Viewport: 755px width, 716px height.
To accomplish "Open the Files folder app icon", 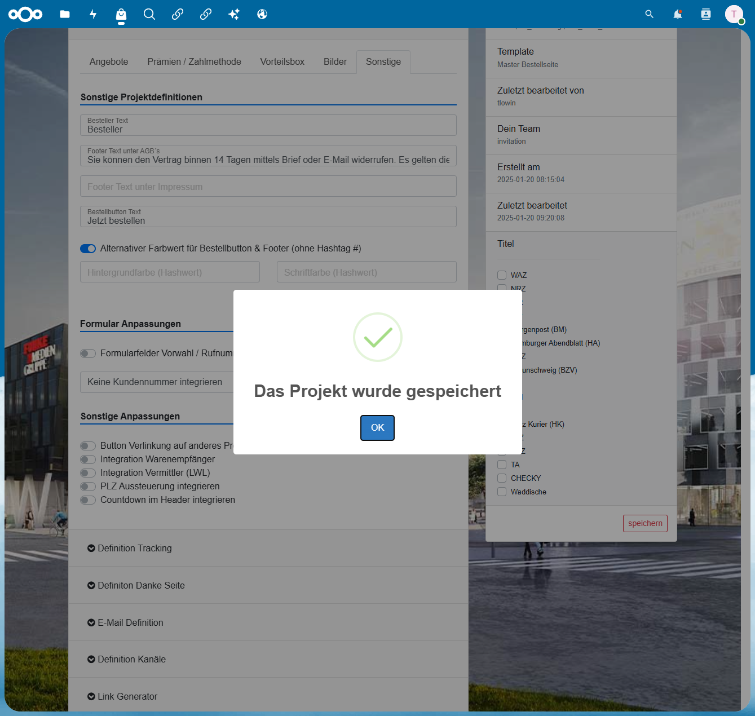I will click(x=65, y=14).
